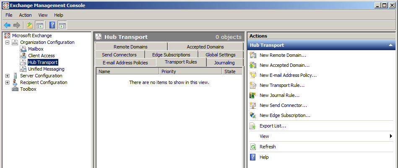This screenshot has width=398, height=168.
Task: Toggle the Show/Hide Action Pane icon
Action: pos(62,25)
